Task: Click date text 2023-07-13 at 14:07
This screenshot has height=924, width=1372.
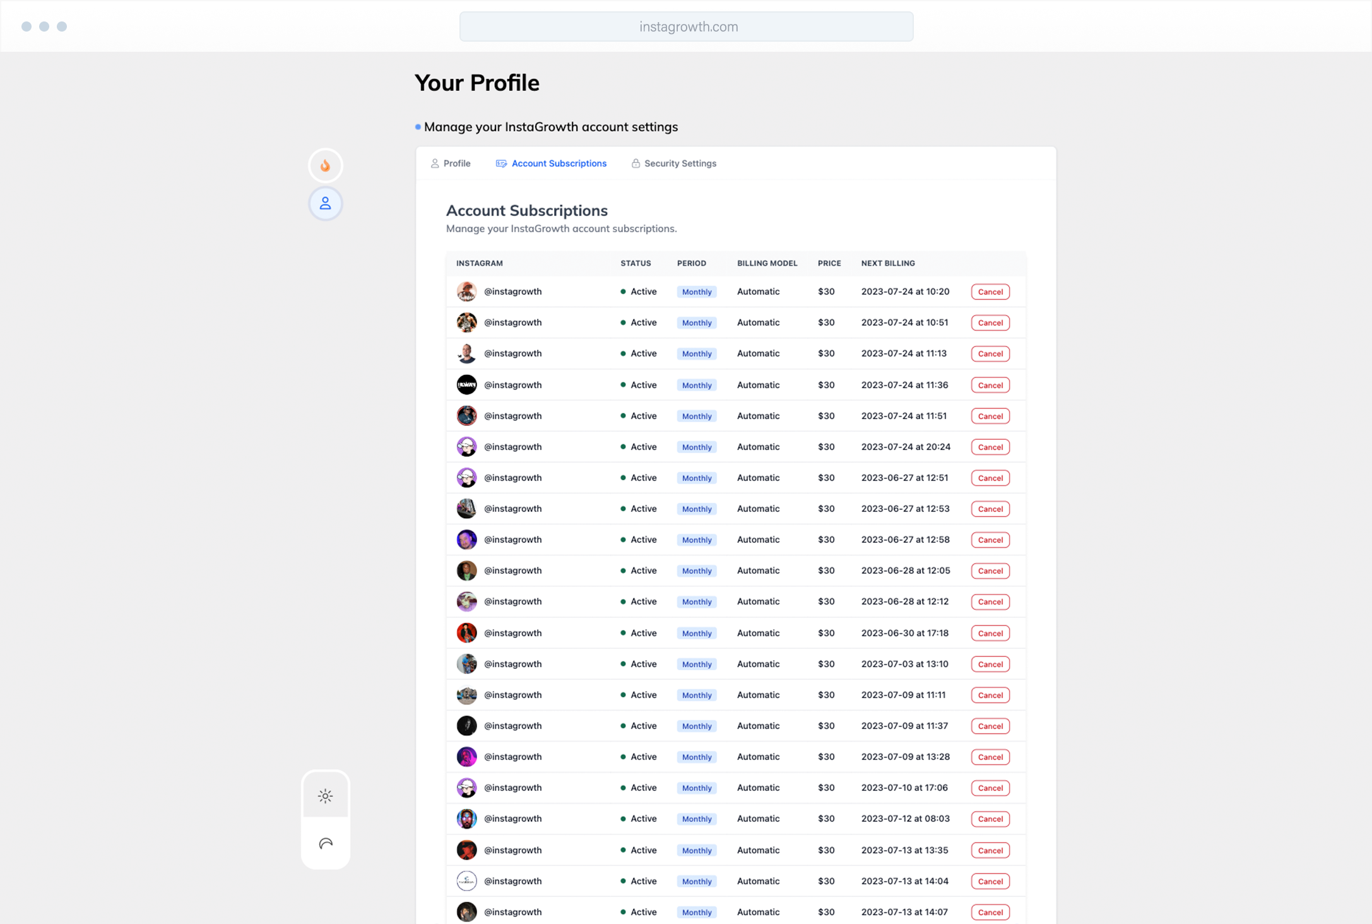Action: (904, 912)
